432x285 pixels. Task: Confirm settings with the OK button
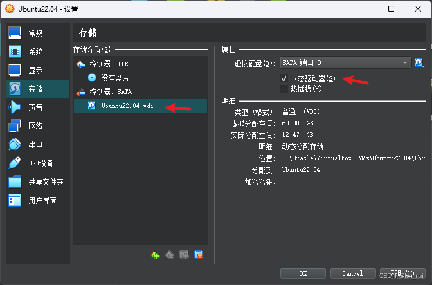(x=303, y=273)
